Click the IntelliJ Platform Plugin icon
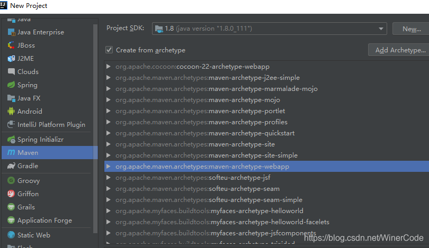 coord(11,125)
